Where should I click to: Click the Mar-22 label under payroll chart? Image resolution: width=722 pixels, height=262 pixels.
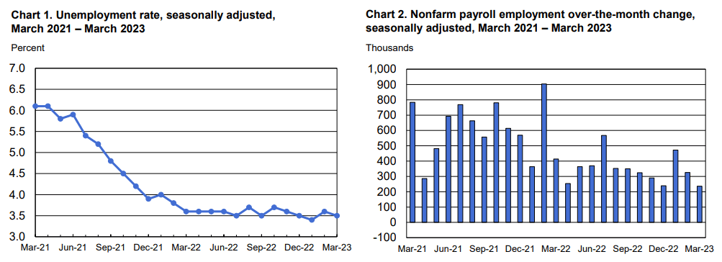tap(556, 248)
